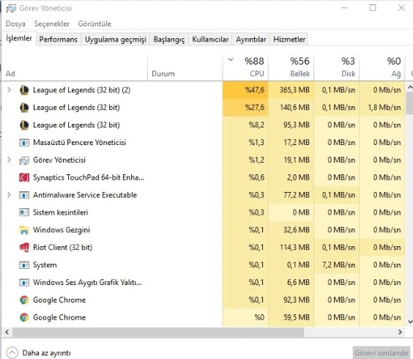Click the Görevi sonlandır button
Viewport: 413px width, 359px height.
click(382, 352)
